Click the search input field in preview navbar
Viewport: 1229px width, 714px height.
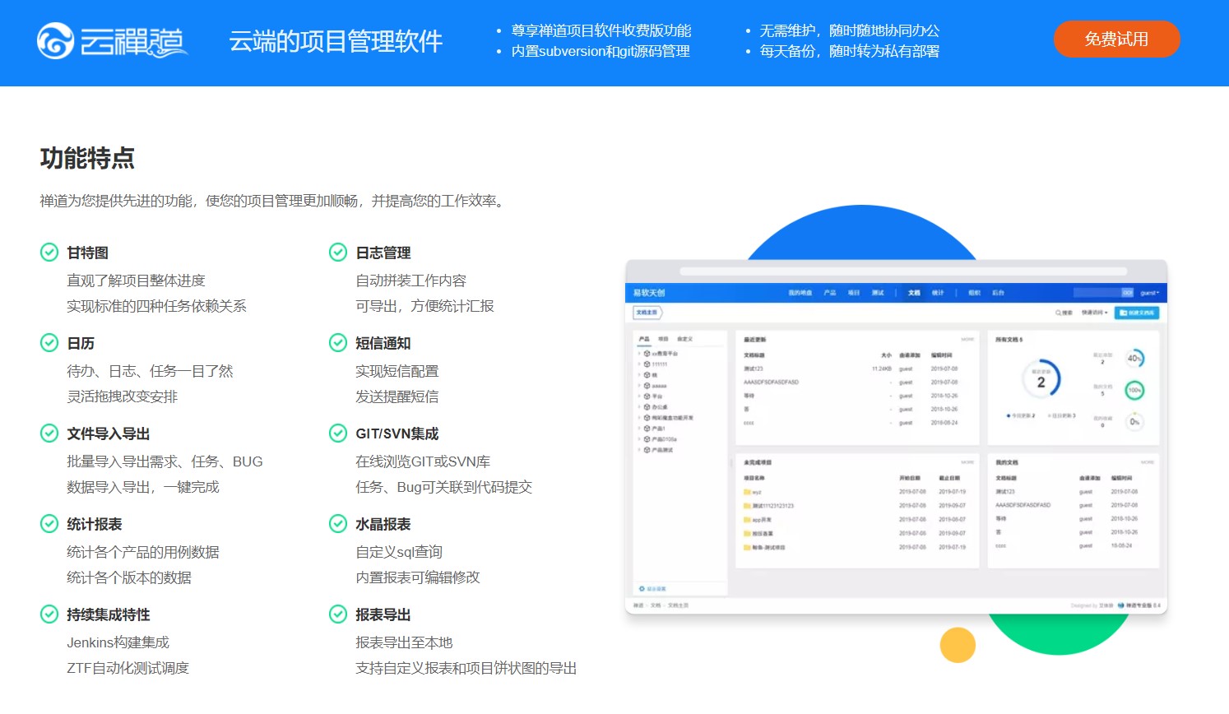1097,293
